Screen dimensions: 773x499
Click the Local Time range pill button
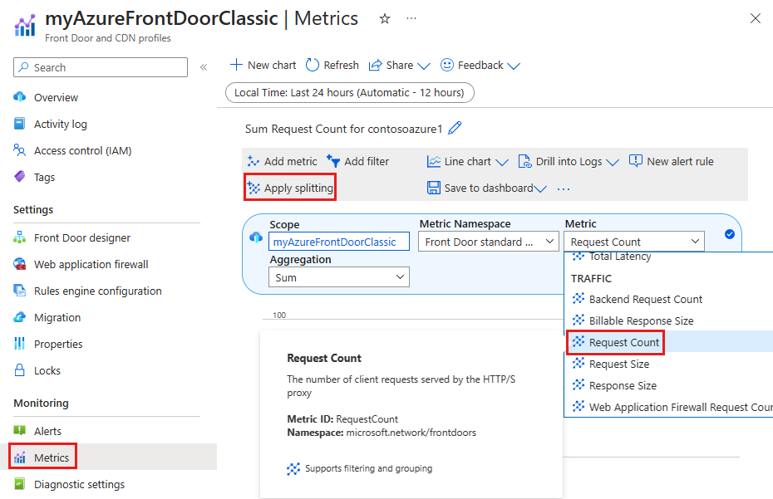[350, 93]
